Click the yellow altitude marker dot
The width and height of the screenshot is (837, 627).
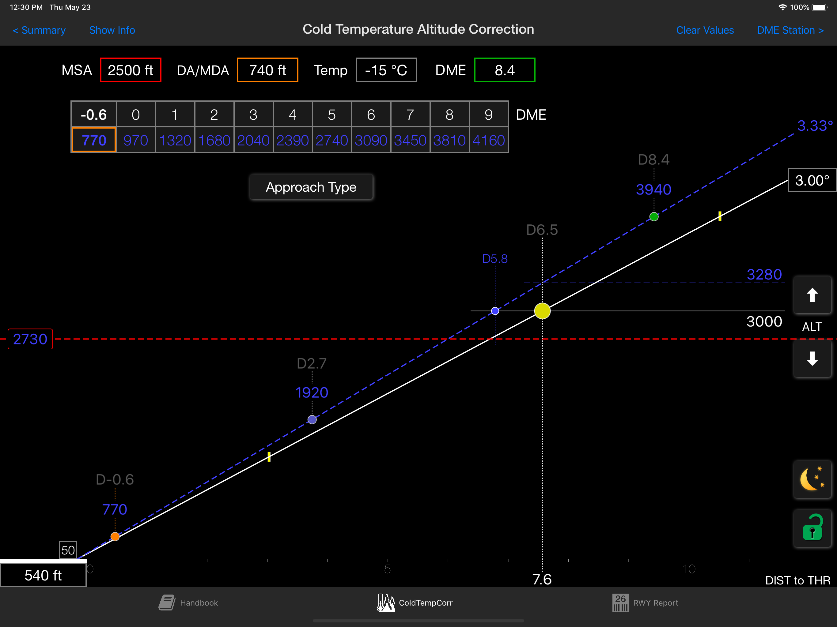(542, 311)
